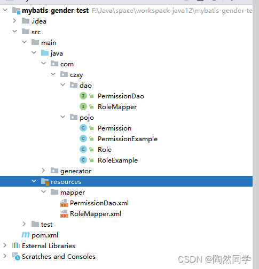Image resolution: width=259 pixels, height=269 pixels.
Task: Click the Maven icon beside pom.xml
Action: pos(26,235)
